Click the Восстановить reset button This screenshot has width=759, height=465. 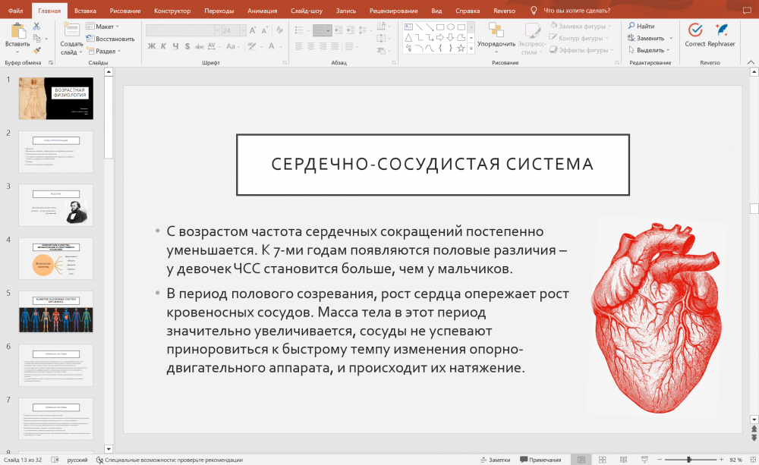[110, 39]
